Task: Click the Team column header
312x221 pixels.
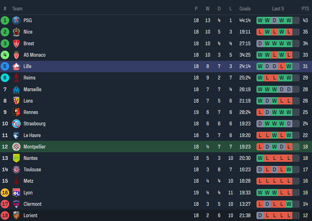Action: (x=17, y=9)
